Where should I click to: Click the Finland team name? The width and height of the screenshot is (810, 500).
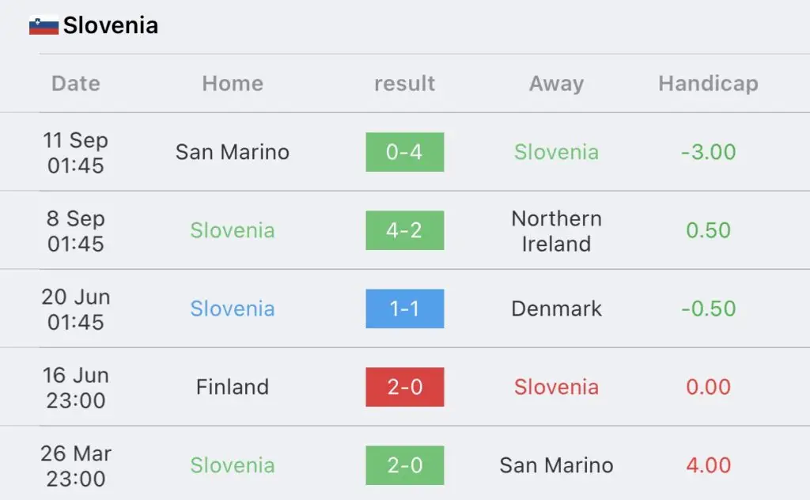[233, 387]
